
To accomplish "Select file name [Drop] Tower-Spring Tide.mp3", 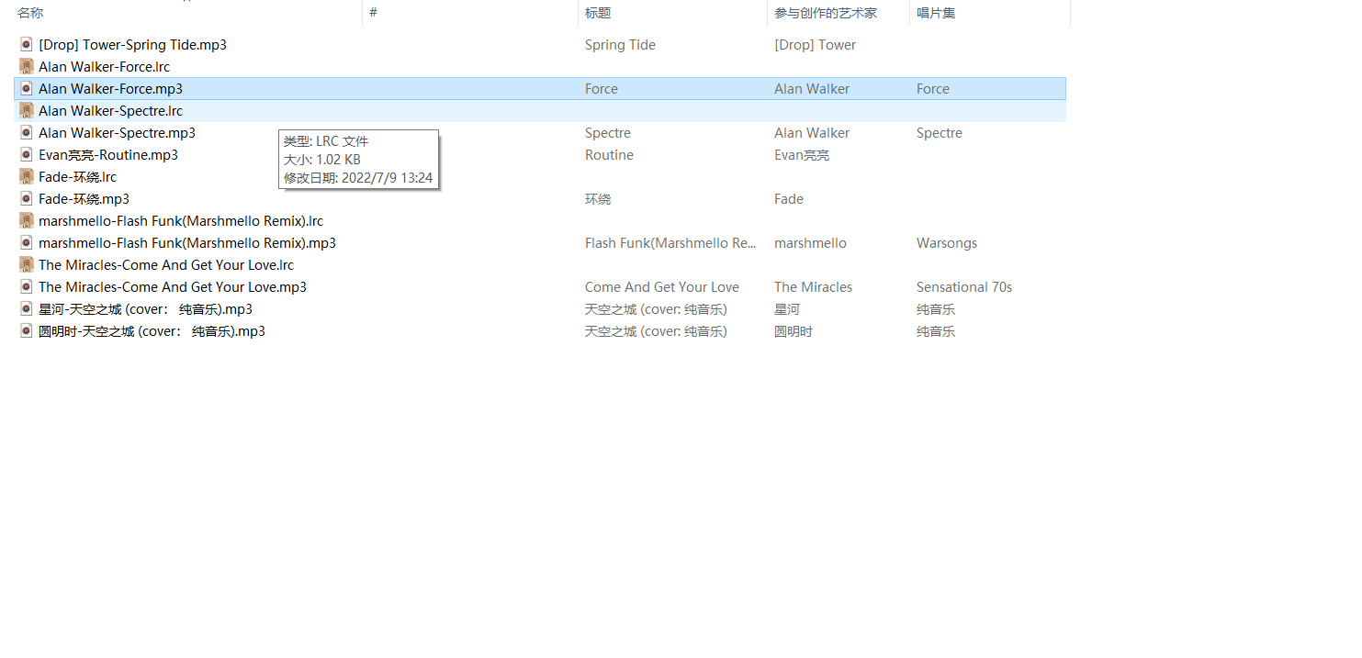I will click(132, 44).
